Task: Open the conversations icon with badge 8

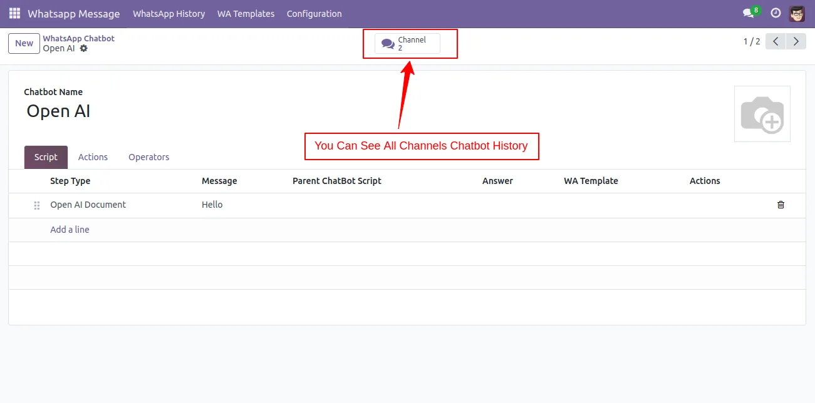Action: coord(750,13)
